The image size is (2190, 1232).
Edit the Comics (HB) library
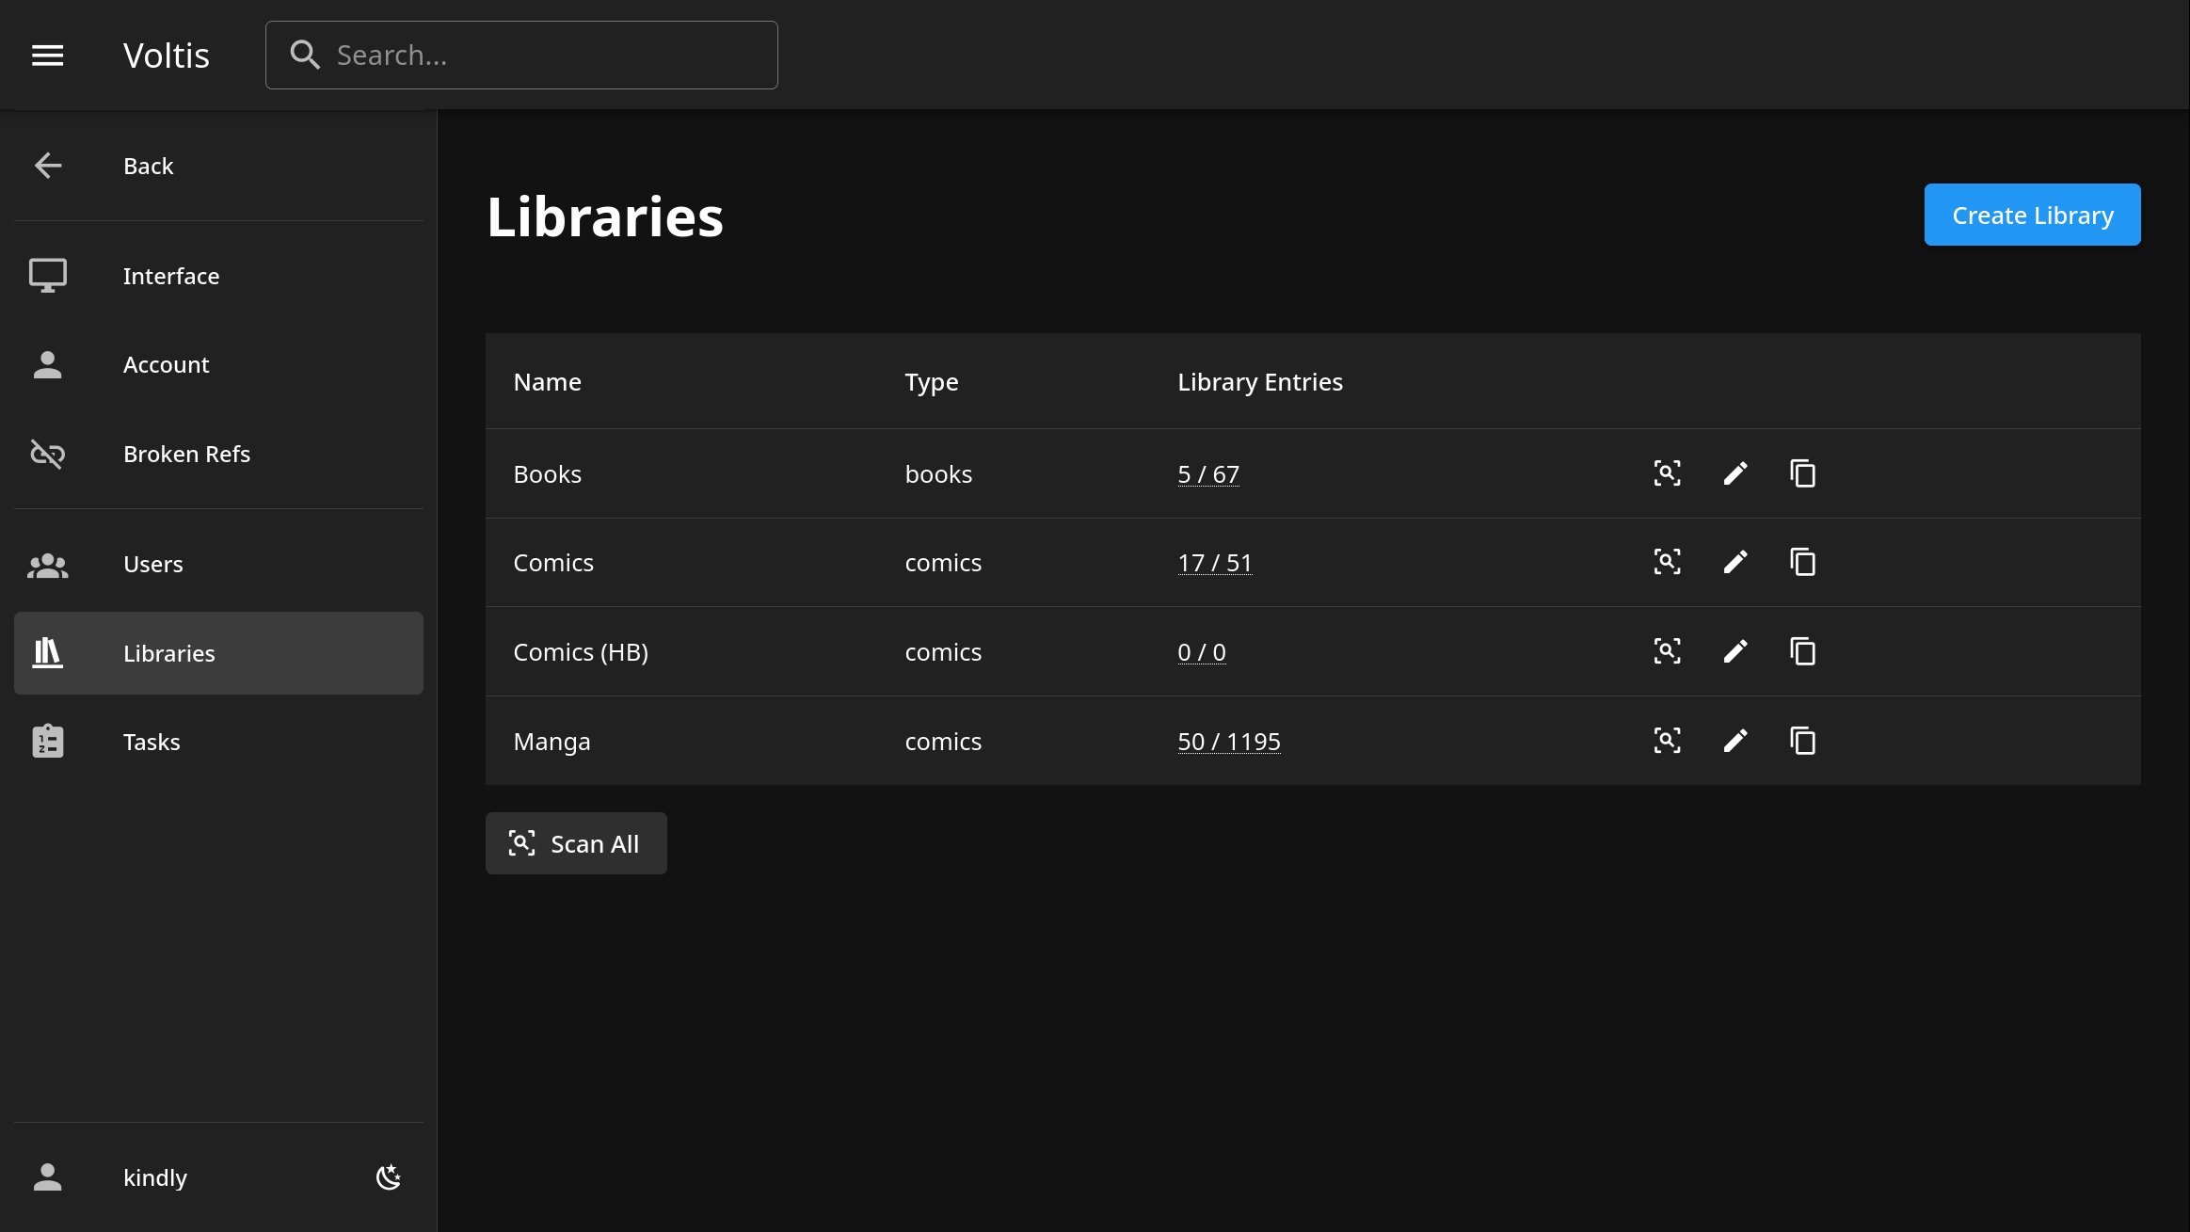pos(1734,651)
